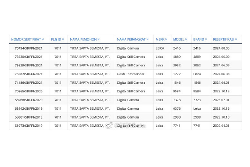Screen dimensions: 250x167
Task: Select certificate 74186/SDPPI/2021
Action: (28, 82)
